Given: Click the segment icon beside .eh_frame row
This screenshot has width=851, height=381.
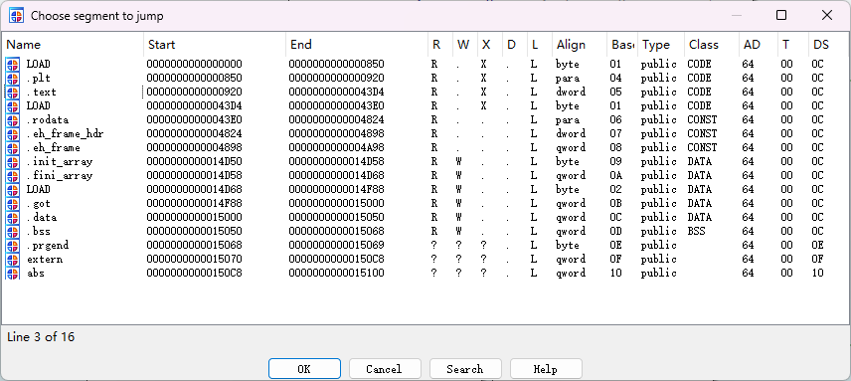Looking at the screenshot, I should [x=13, y=147].
